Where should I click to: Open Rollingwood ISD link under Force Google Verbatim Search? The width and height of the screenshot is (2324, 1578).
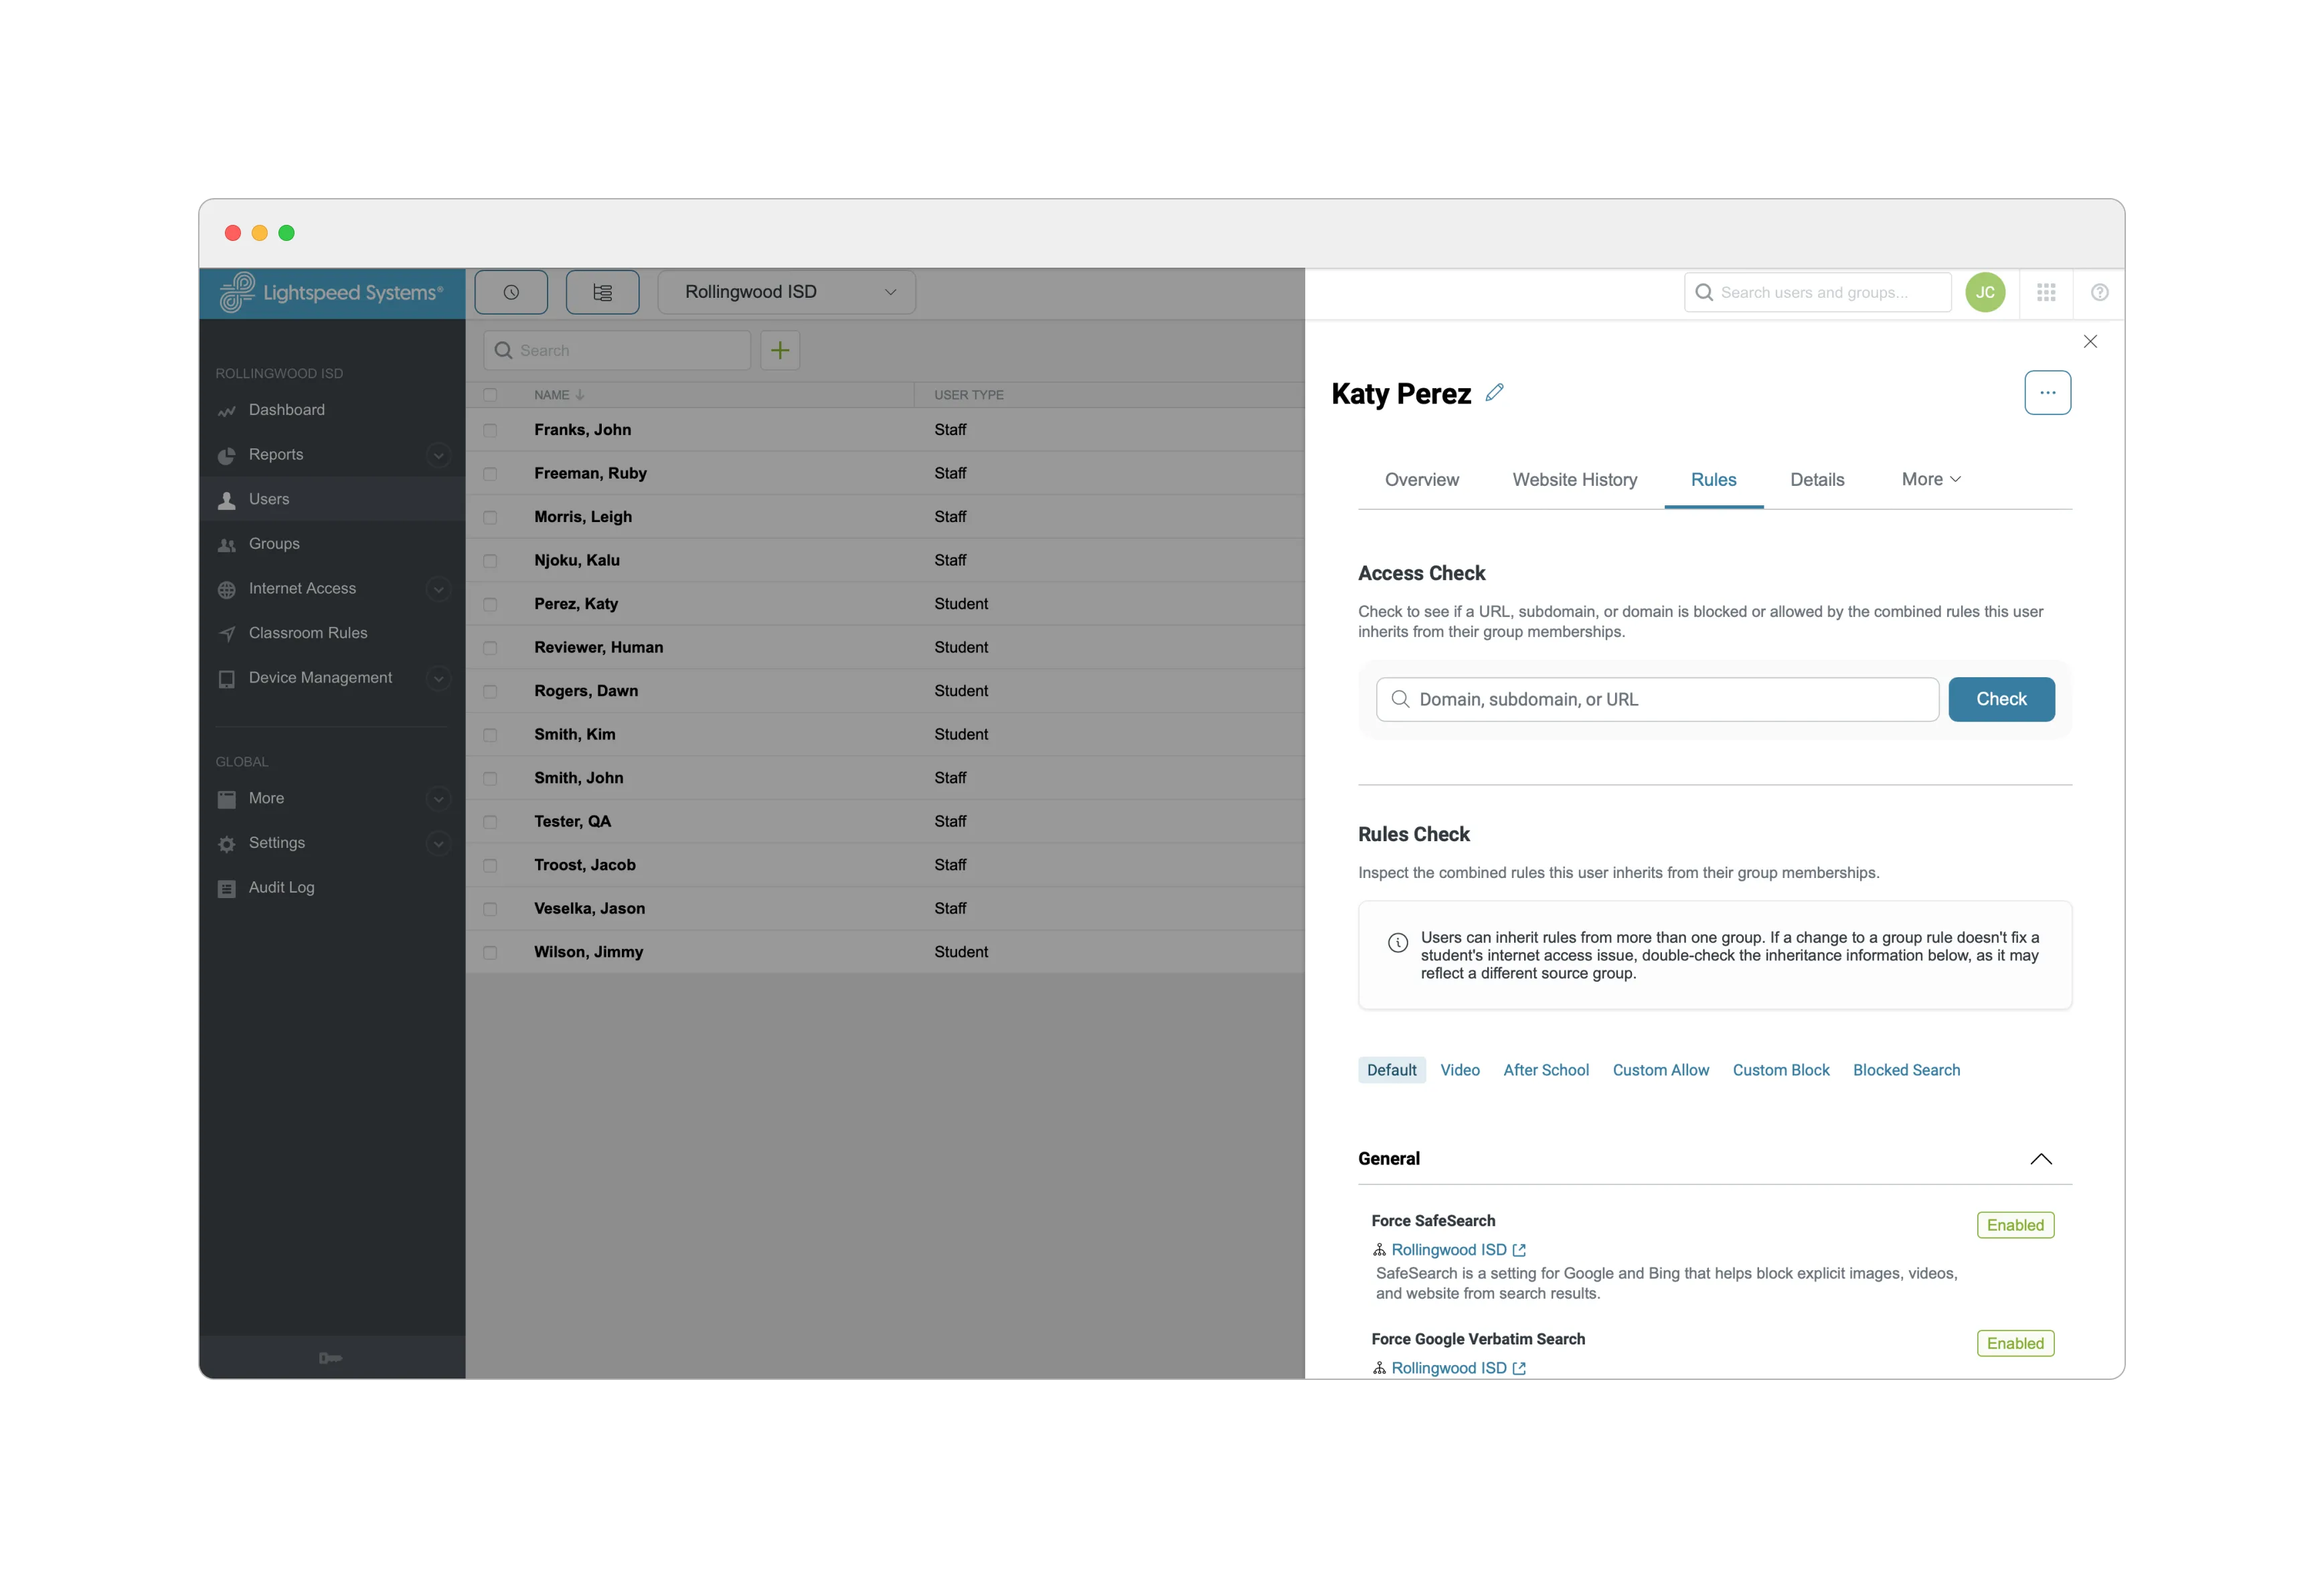point(1448,1368)
